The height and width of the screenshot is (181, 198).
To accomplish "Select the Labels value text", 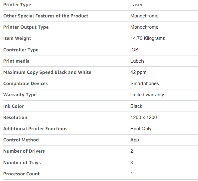I will 137,61.
